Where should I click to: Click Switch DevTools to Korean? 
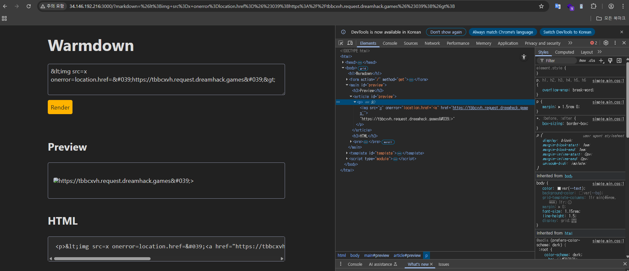tap(567, 32)
